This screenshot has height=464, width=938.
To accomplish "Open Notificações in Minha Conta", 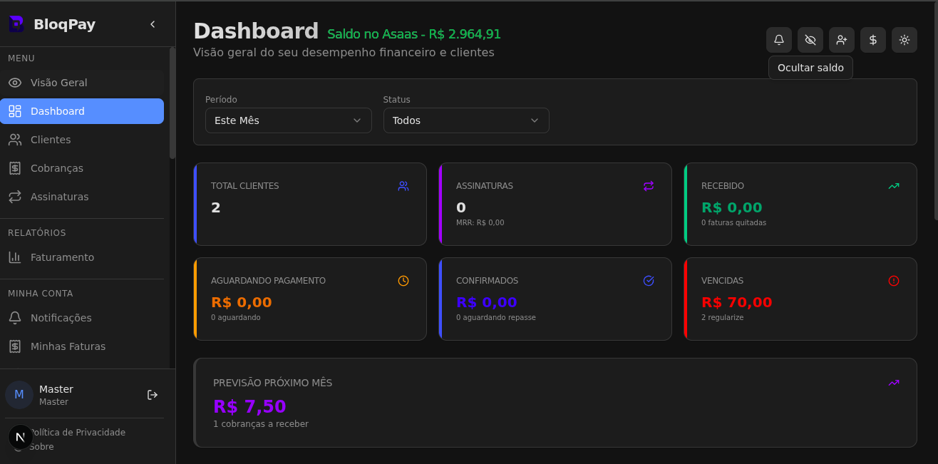I will (x=82, y=318).
